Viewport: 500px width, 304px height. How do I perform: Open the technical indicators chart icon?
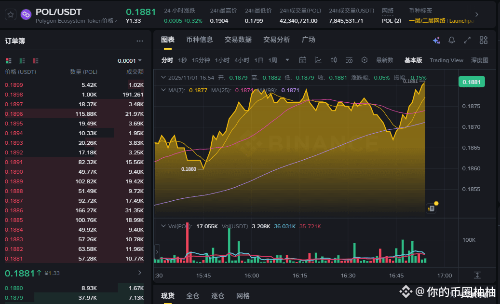318,60
